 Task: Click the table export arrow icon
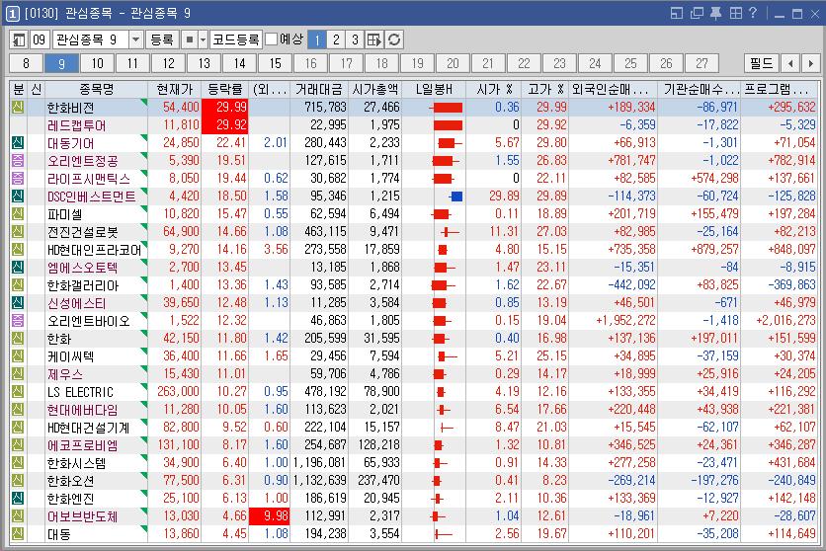pos(374,40)
